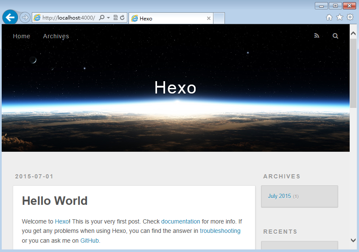Open the July 2015 archive link

(x=280, y=196)
